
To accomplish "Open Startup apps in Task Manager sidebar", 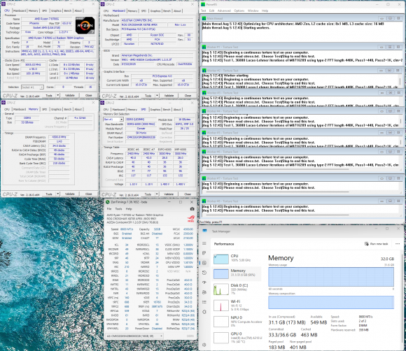I will point(204,282).
